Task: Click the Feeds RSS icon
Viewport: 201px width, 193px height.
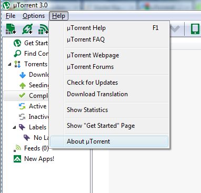Action: 17,148
